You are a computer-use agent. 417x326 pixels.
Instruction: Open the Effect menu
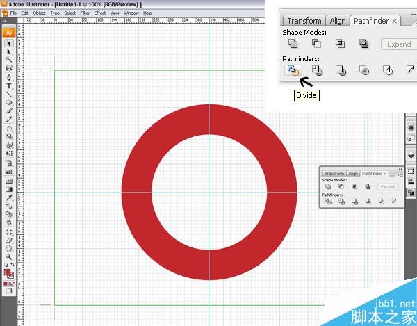(x=99, y=13)
